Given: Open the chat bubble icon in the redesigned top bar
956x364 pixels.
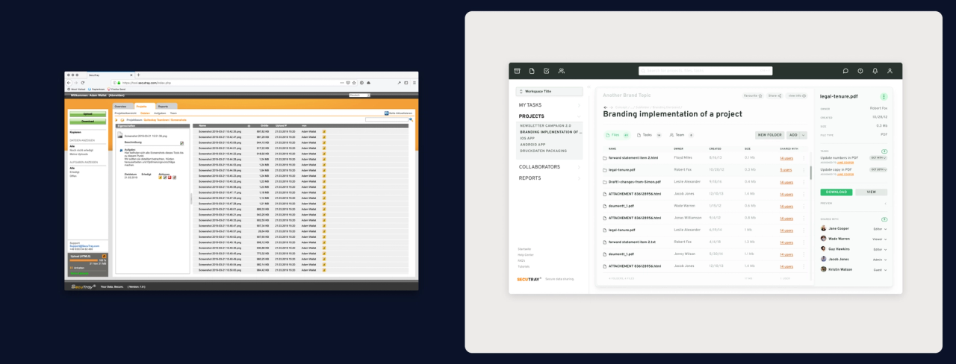Looking at the screenshot, I should (x=845, y=71).
